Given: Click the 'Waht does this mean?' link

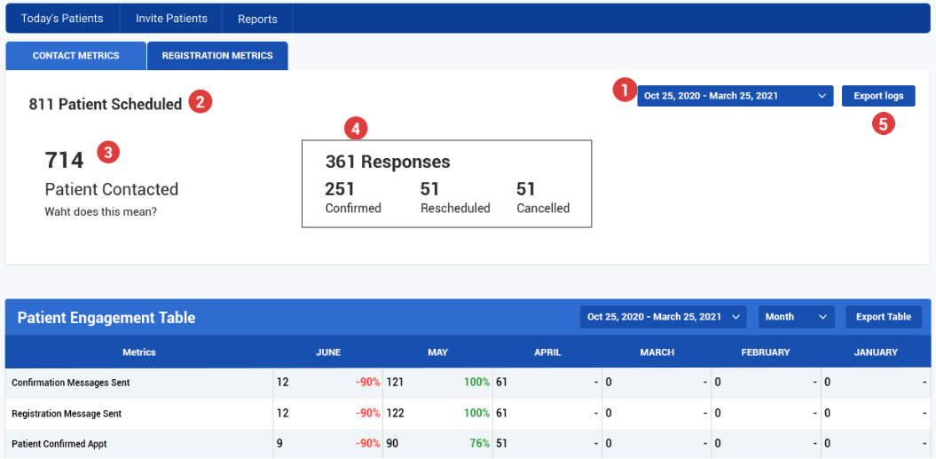Looking at the screenshot, I should tap(101, 212).
